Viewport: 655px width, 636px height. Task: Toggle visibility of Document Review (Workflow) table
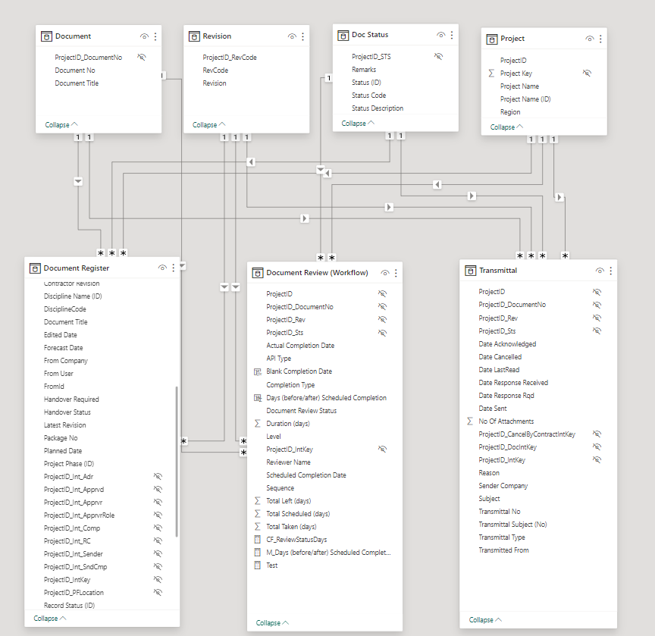[385, 273]
